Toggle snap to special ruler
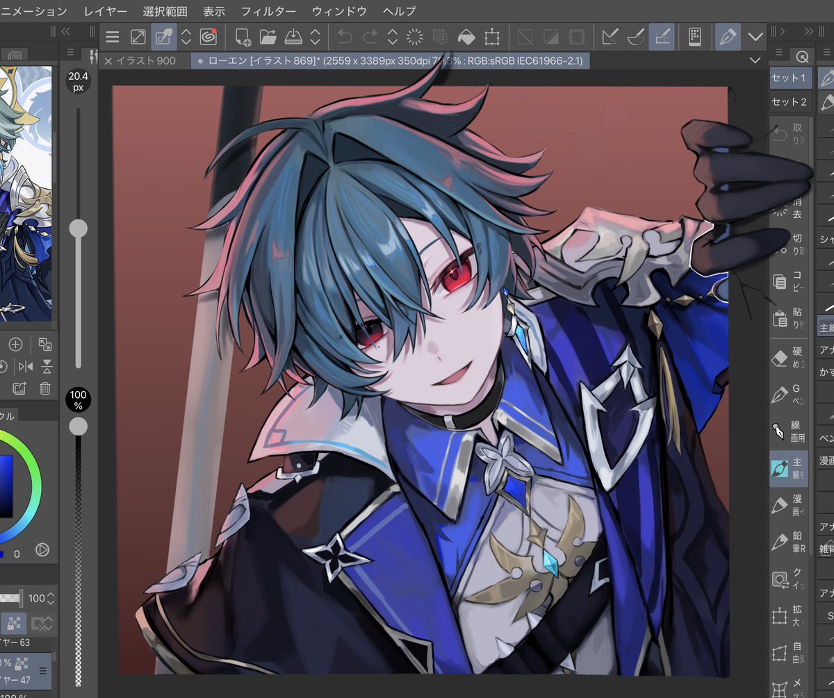 [635, 37]
